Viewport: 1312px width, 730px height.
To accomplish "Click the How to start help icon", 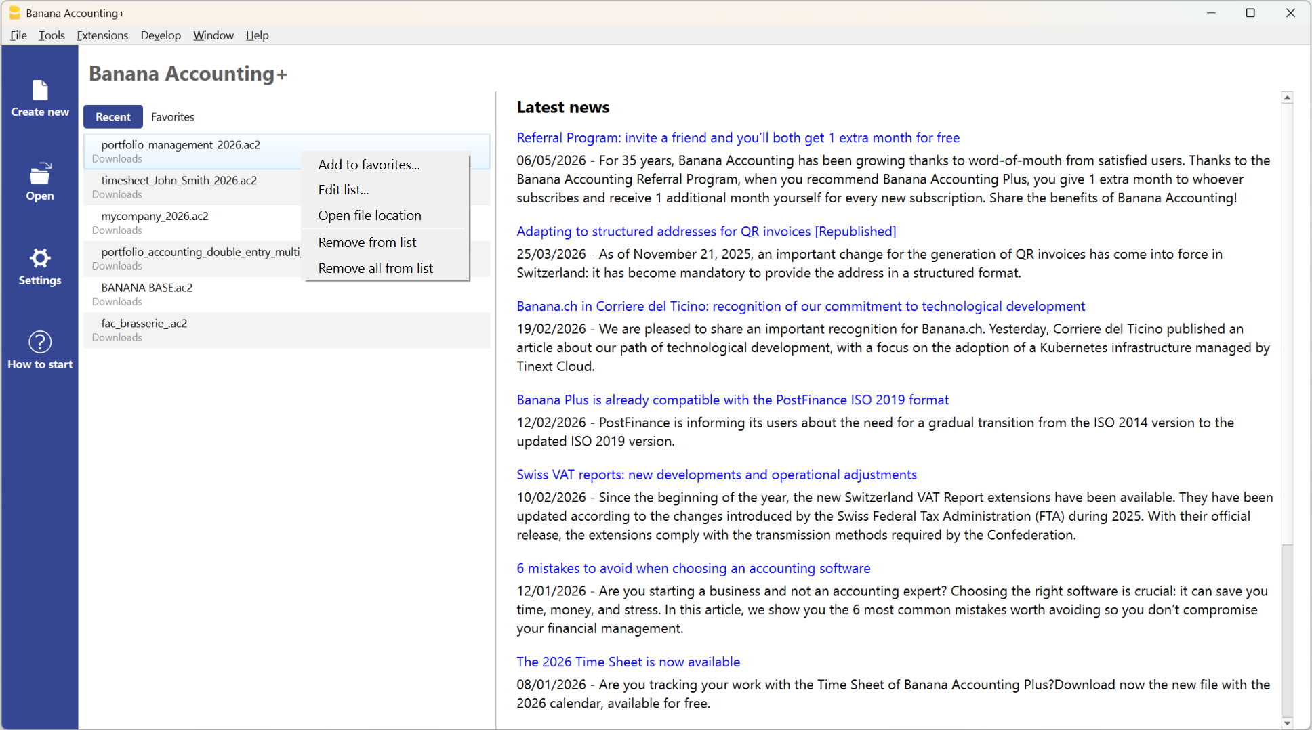I will 40,342.
